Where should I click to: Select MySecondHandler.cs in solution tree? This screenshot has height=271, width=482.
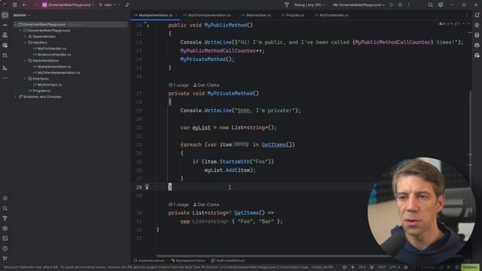54,55
